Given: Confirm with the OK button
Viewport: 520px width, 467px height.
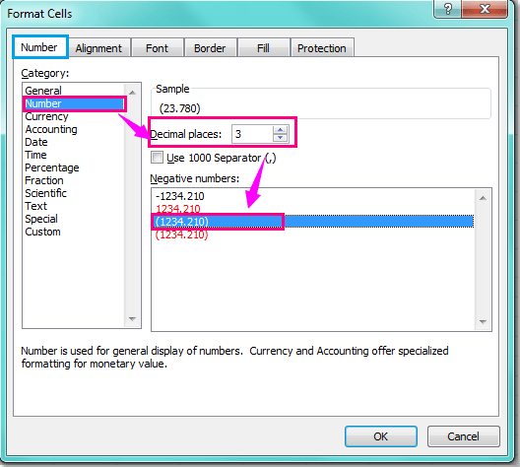Looking at the screenshot, I should coord(381,436).
